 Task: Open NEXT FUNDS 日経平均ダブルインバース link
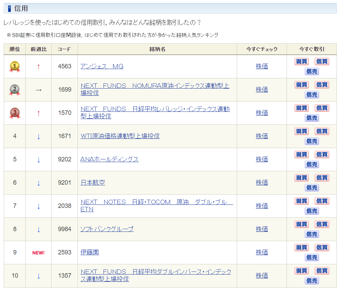pos(156,275)
